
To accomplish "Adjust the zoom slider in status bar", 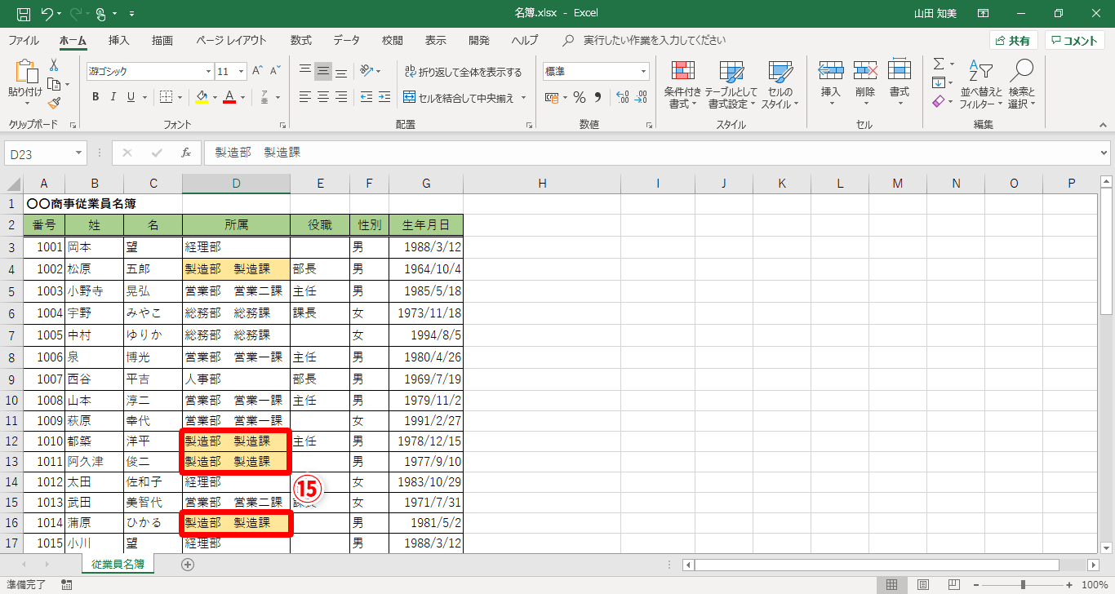I will point(1023,584).
